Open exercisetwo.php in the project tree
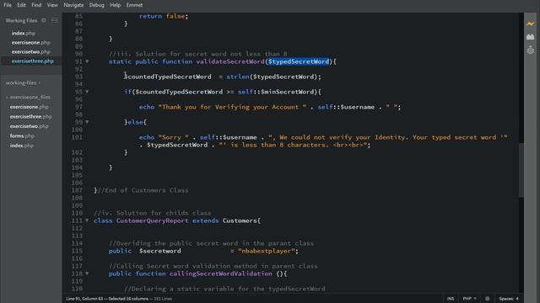Viewport: 540px width, 303px height. click(x=30, y=126)
